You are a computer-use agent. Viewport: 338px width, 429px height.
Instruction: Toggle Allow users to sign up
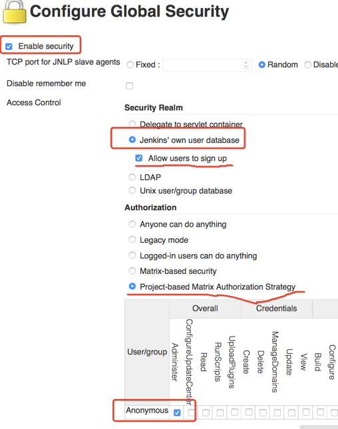[139, 158]
